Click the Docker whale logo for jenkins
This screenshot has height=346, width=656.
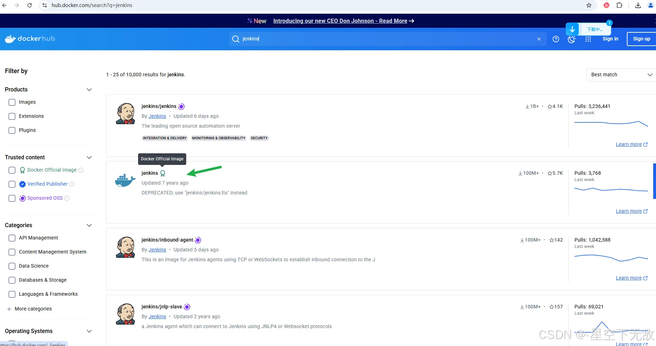coord(125,180)
